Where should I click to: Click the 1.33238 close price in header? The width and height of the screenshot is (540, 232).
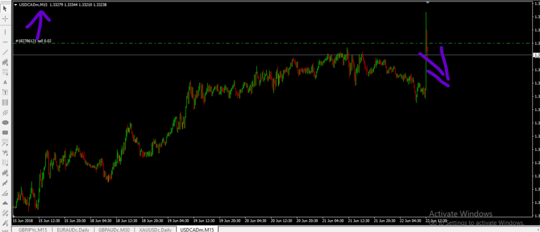tap(99, 4)
